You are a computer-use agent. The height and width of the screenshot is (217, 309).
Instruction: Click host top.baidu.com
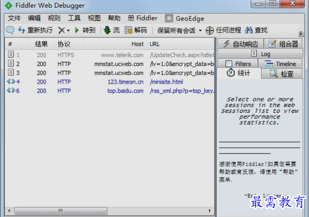pos(125,91)
